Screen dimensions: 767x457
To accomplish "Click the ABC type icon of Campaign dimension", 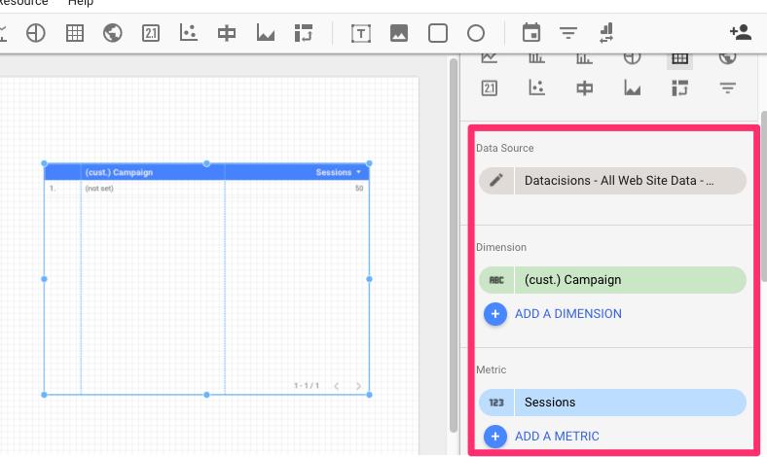I will pos(496,280).
